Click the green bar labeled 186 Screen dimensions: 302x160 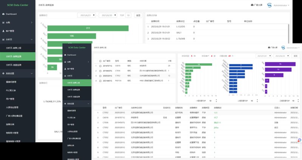[x=72, y=36]
